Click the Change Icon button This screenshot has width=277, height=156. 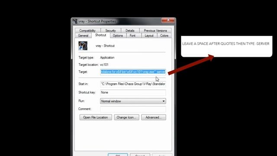126,117
